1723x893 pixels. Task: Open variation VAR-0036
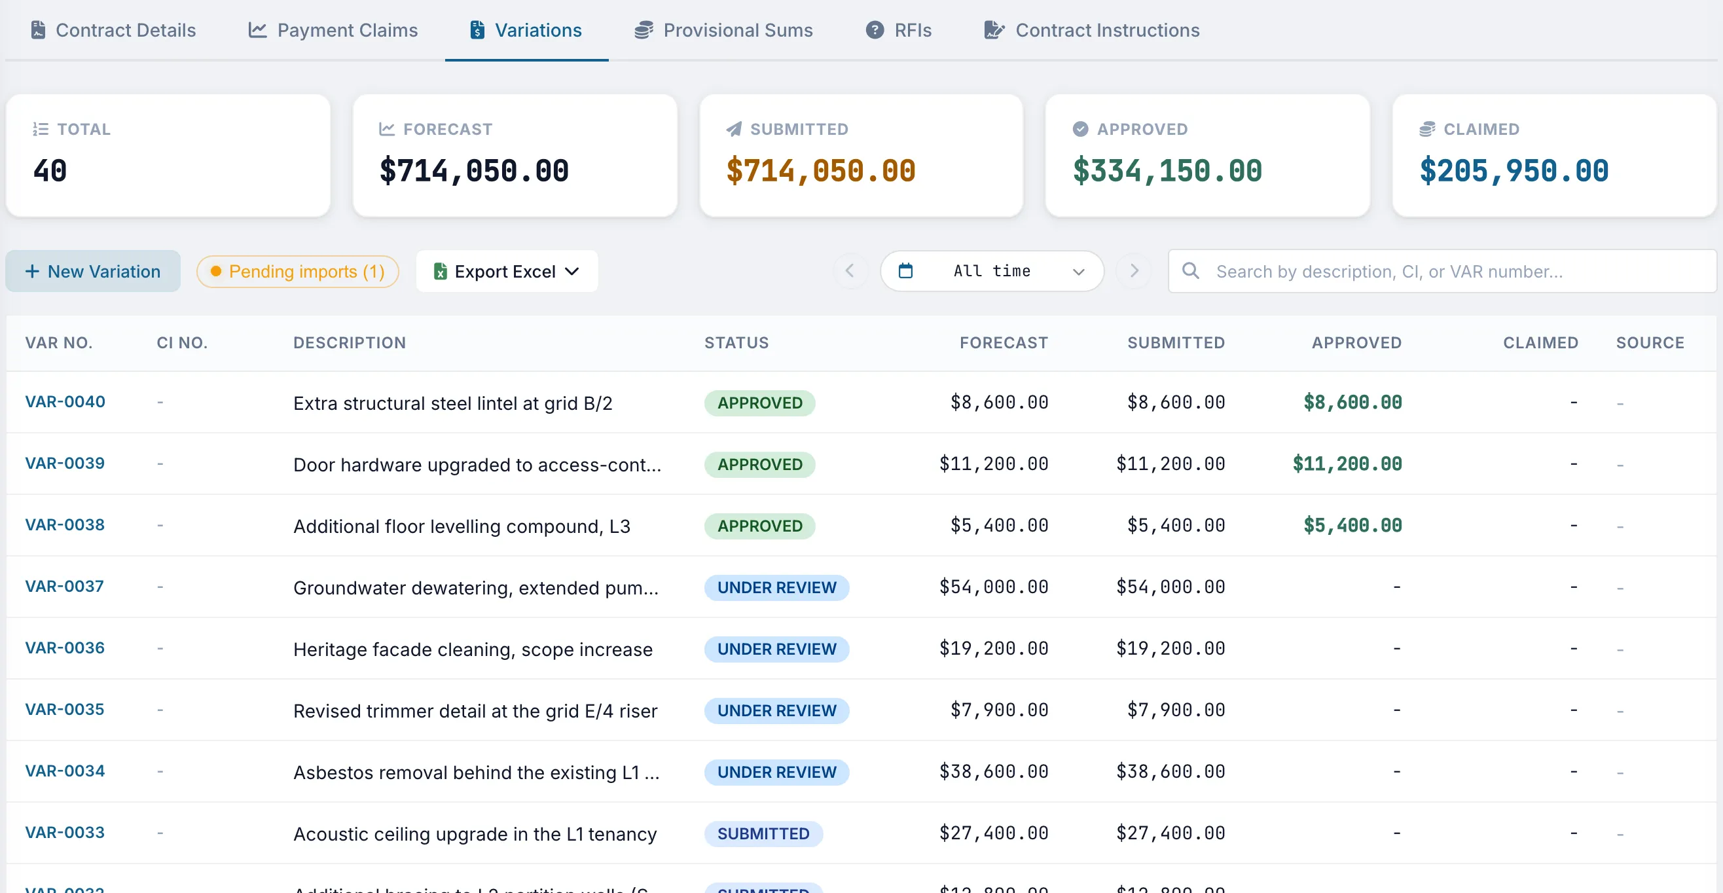point(65,647)
